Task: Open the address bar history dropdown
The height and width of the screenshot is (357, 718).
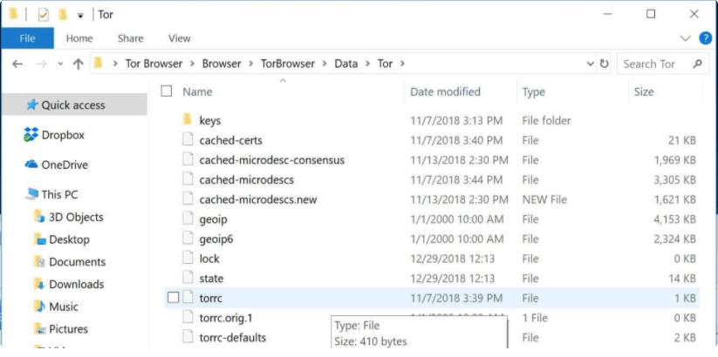Action: click(x=590, y=64)
